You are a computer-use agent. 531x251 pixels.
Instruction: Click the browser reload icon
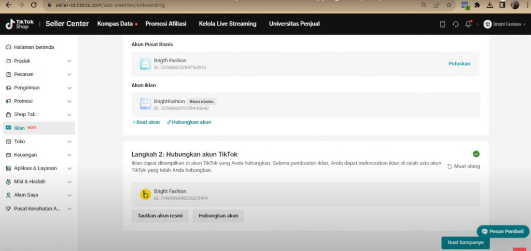[x=34, y=5]
